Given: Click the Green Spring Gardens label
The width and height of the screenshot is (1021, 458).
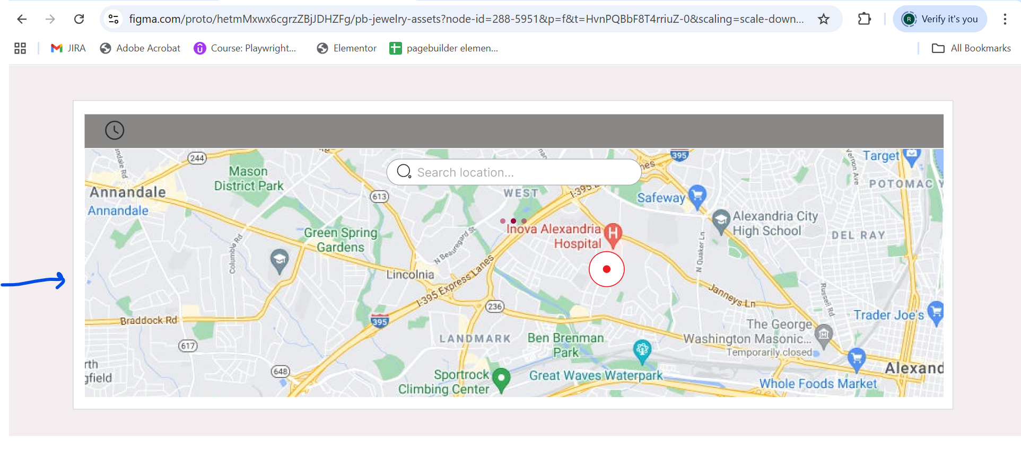Looking at the screenshot, I should click(x=341, y=240).
